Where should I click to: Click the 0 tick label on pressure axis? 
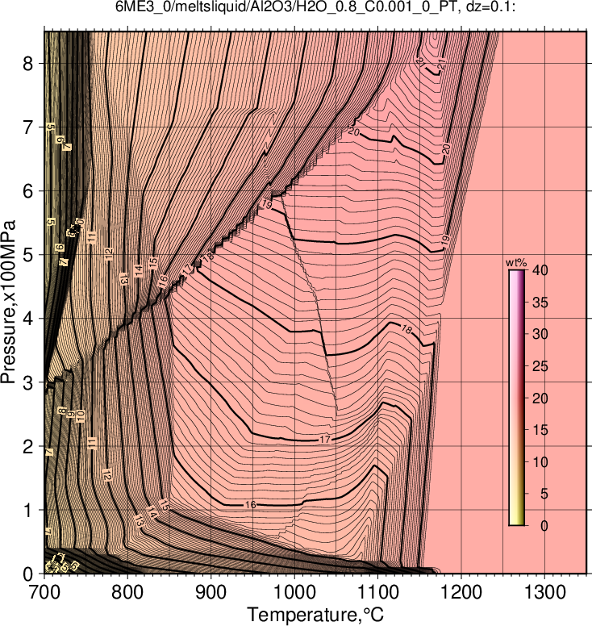pyautogui.click(x=28, y=574)
